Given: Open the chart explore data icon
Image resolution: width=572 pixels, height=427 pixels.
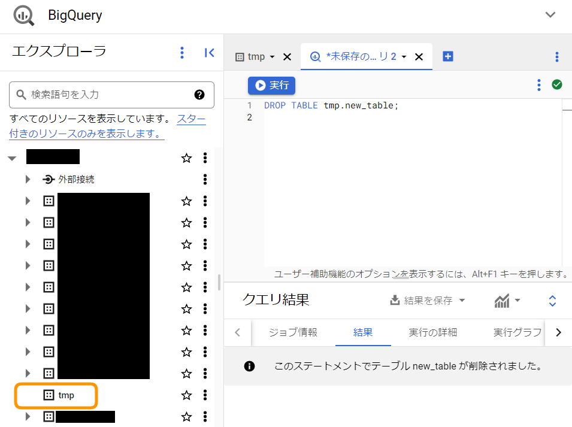Looking at the screenshot, I should pyautogui.click(x=501, y=301).
